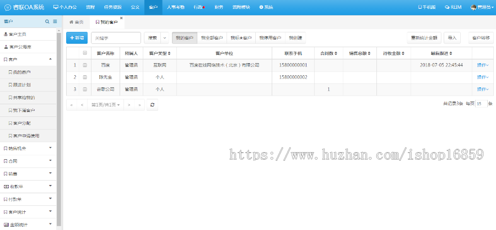This screenshot has width=496, height=230.
Task: Open 手机版 mobile version link
Action: (427, 7)
